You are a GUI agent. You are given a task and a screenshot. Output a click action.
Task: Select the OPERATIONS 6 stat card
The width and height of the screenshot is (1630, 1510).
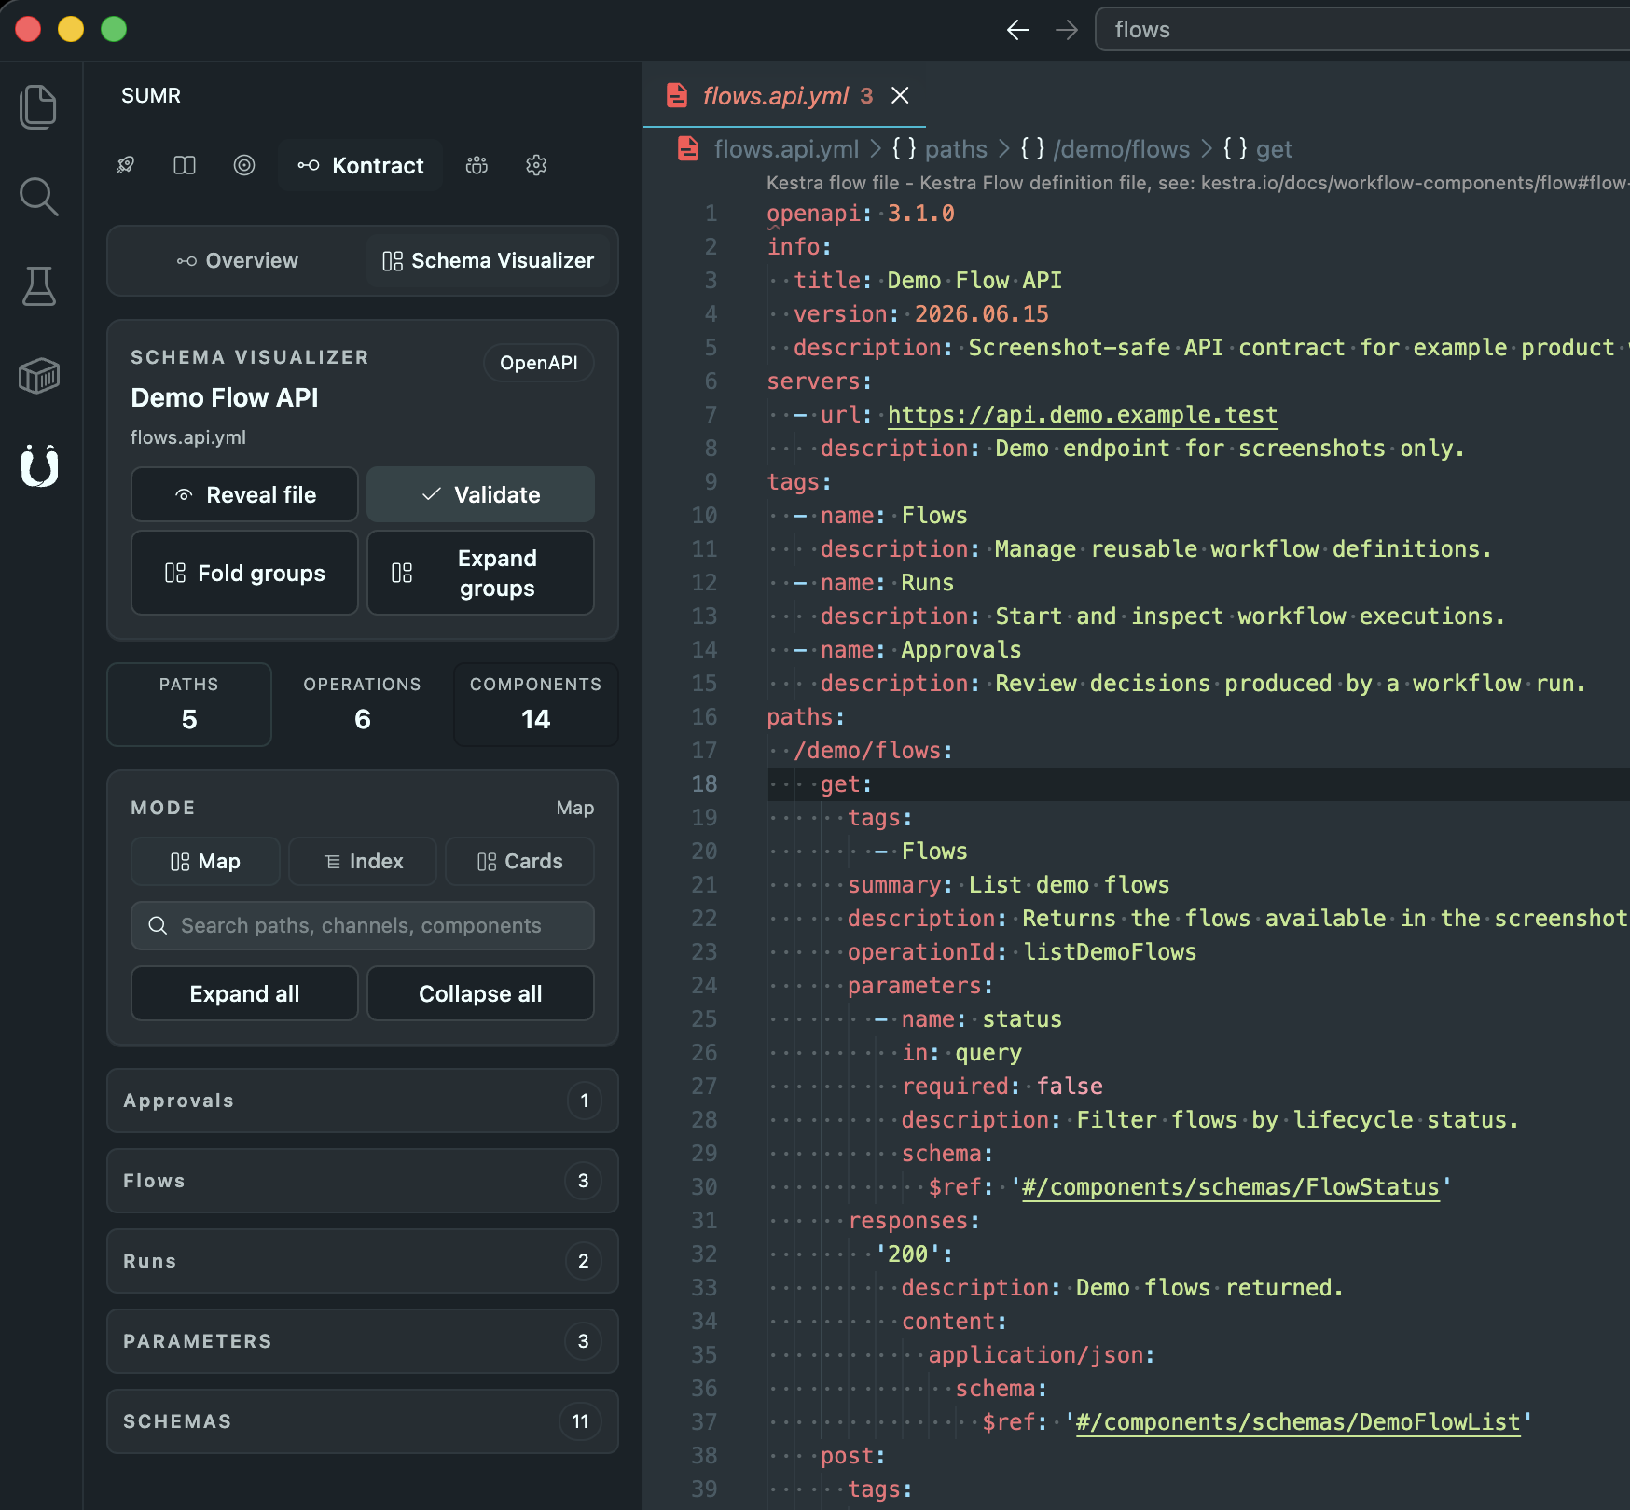click(x=363, y=704)
